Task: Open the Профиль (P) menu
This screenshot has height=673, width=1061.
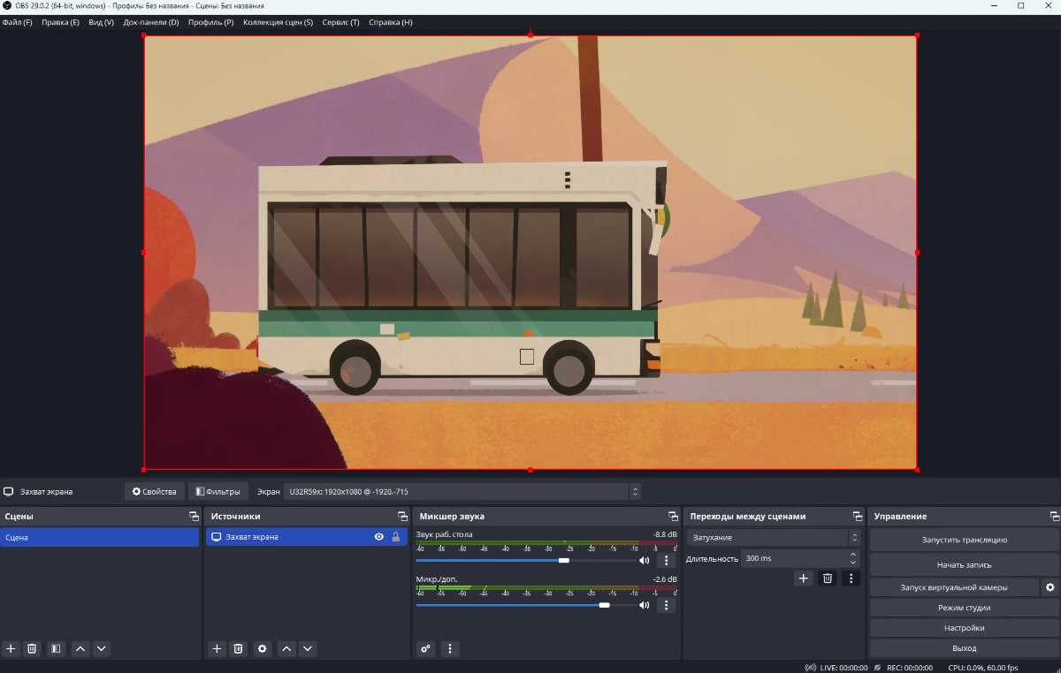Action: point(210,22)
